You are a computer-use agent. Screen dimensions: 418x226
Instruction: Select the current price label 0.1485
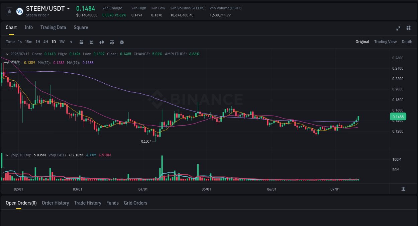398,116
